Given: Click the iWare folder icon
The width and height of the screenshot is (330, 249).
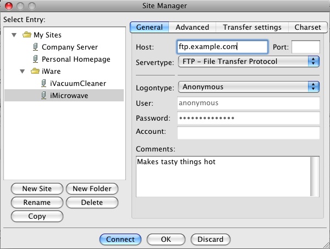Looking at the screenshot, I should 35,72.
